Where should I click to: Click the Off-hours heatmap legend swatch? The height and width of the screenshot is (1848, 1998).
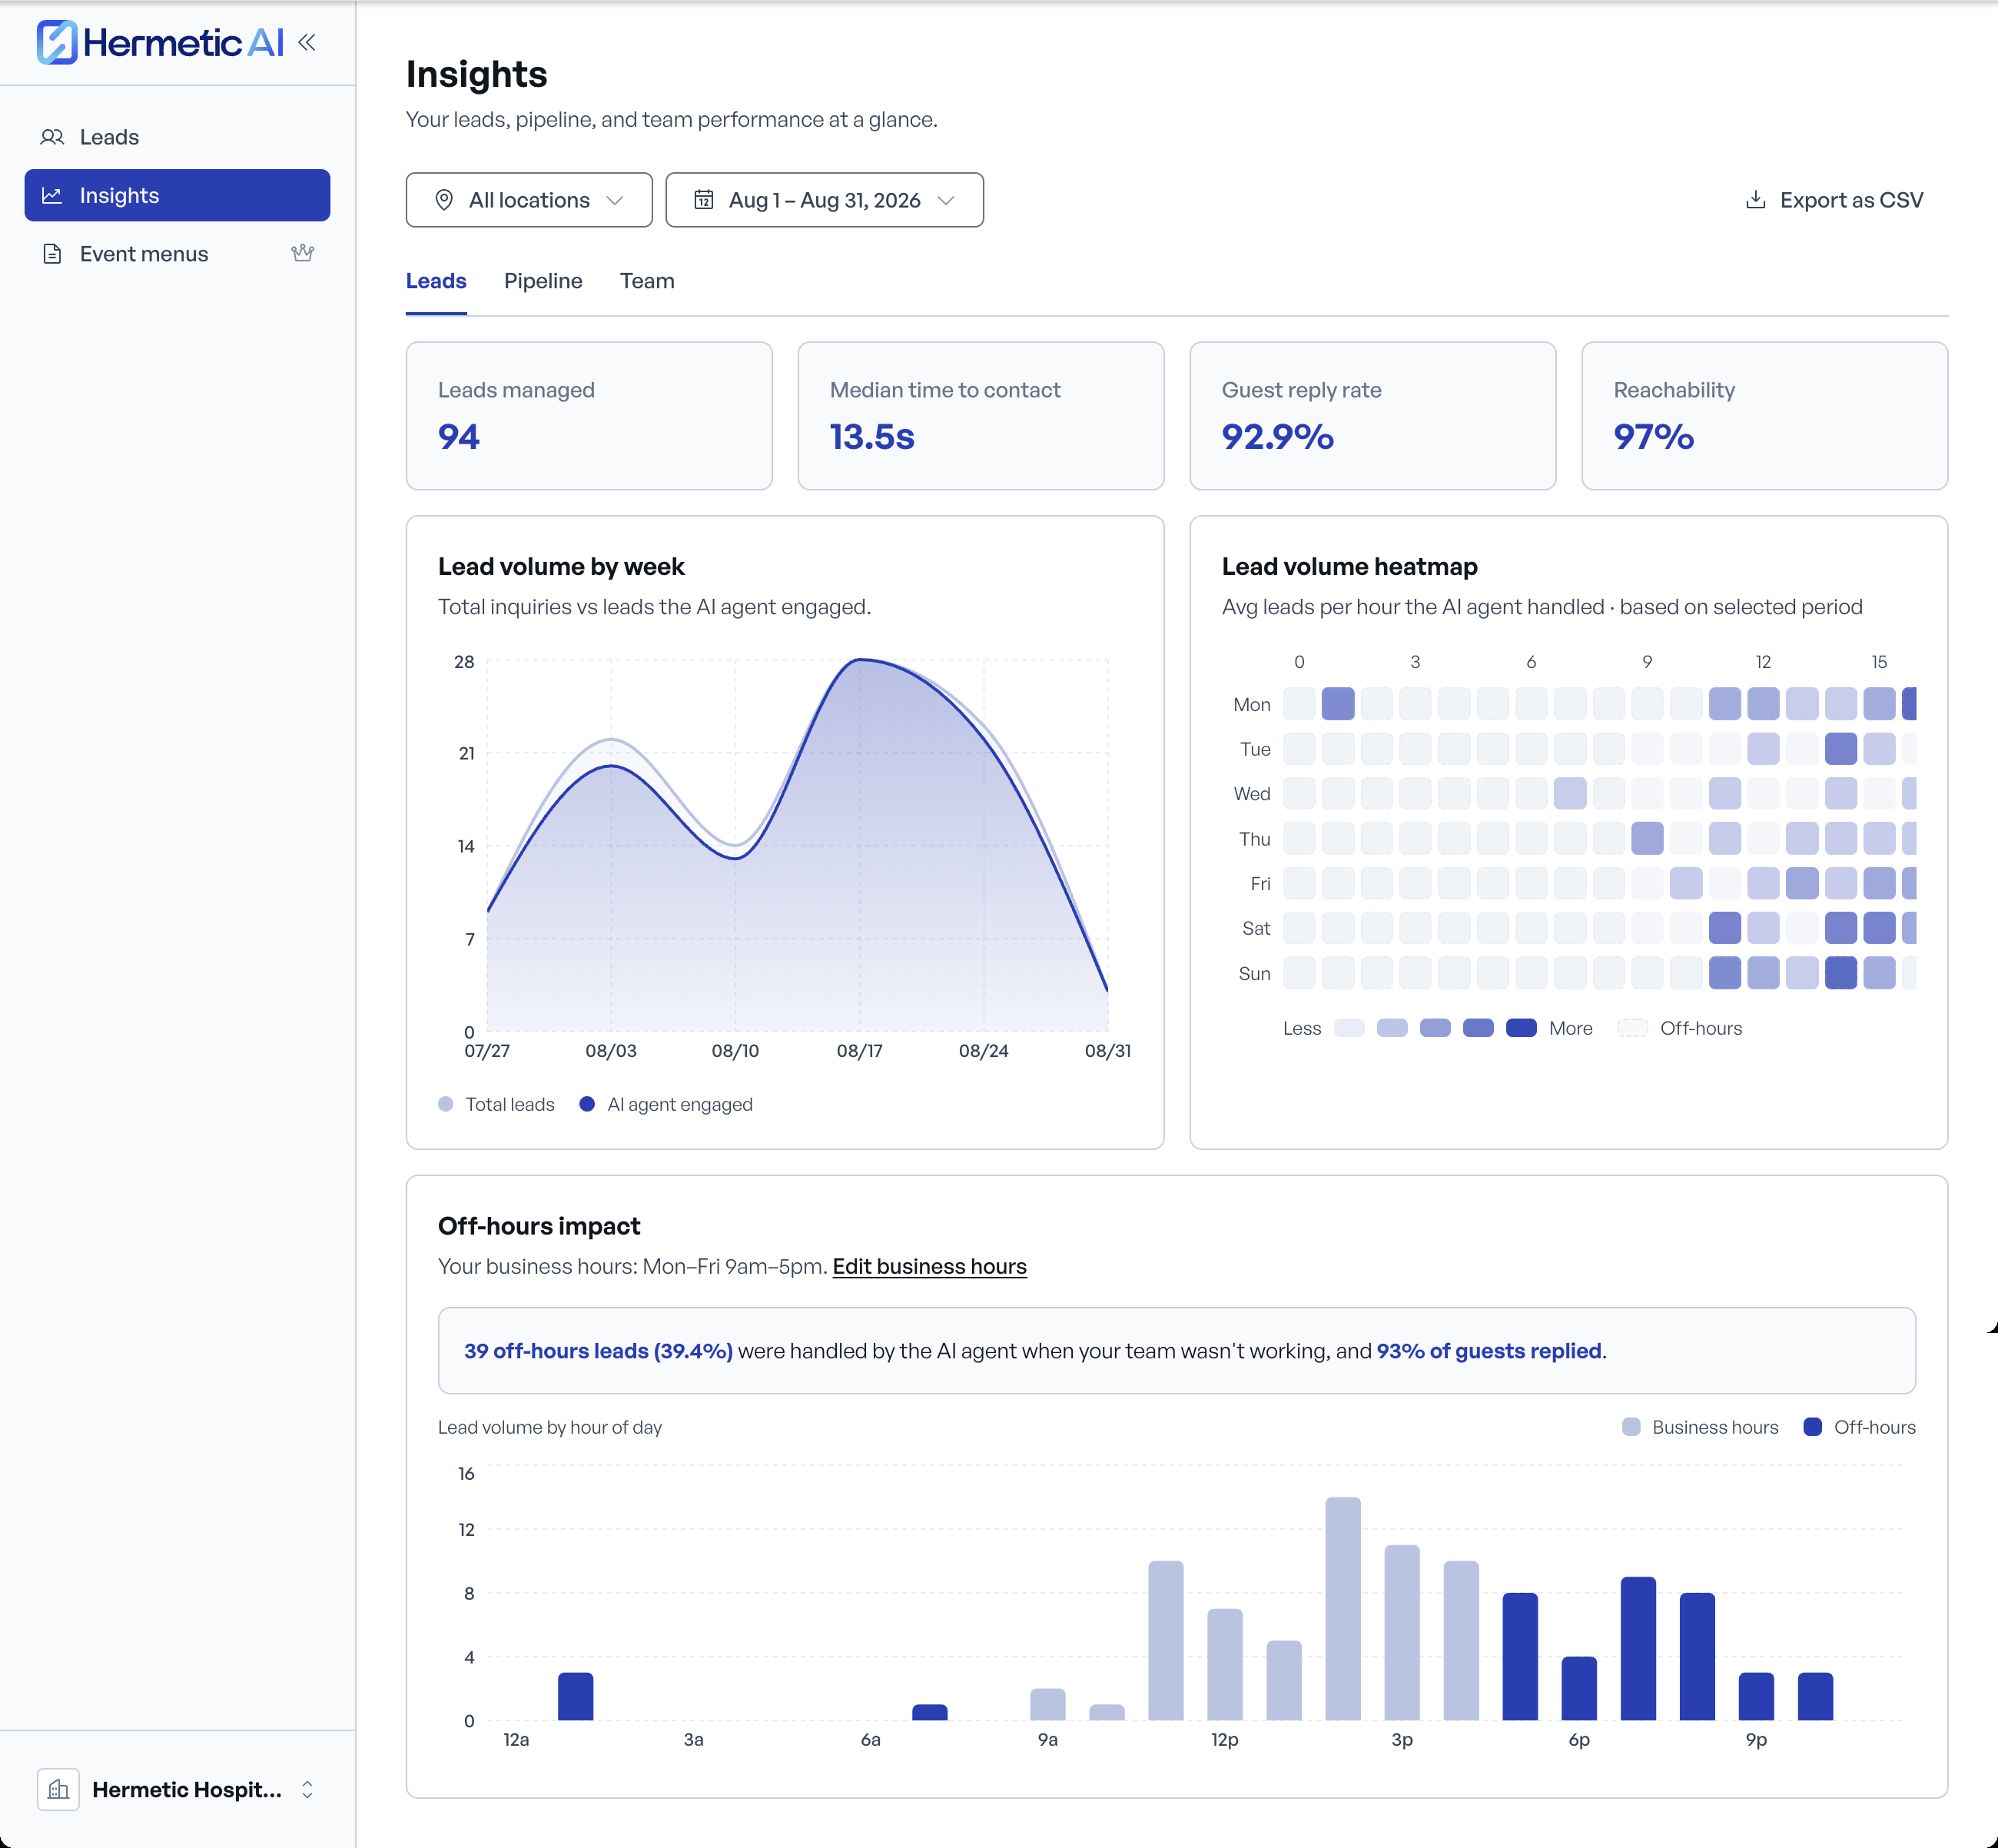click(x=1632, y=1028)
